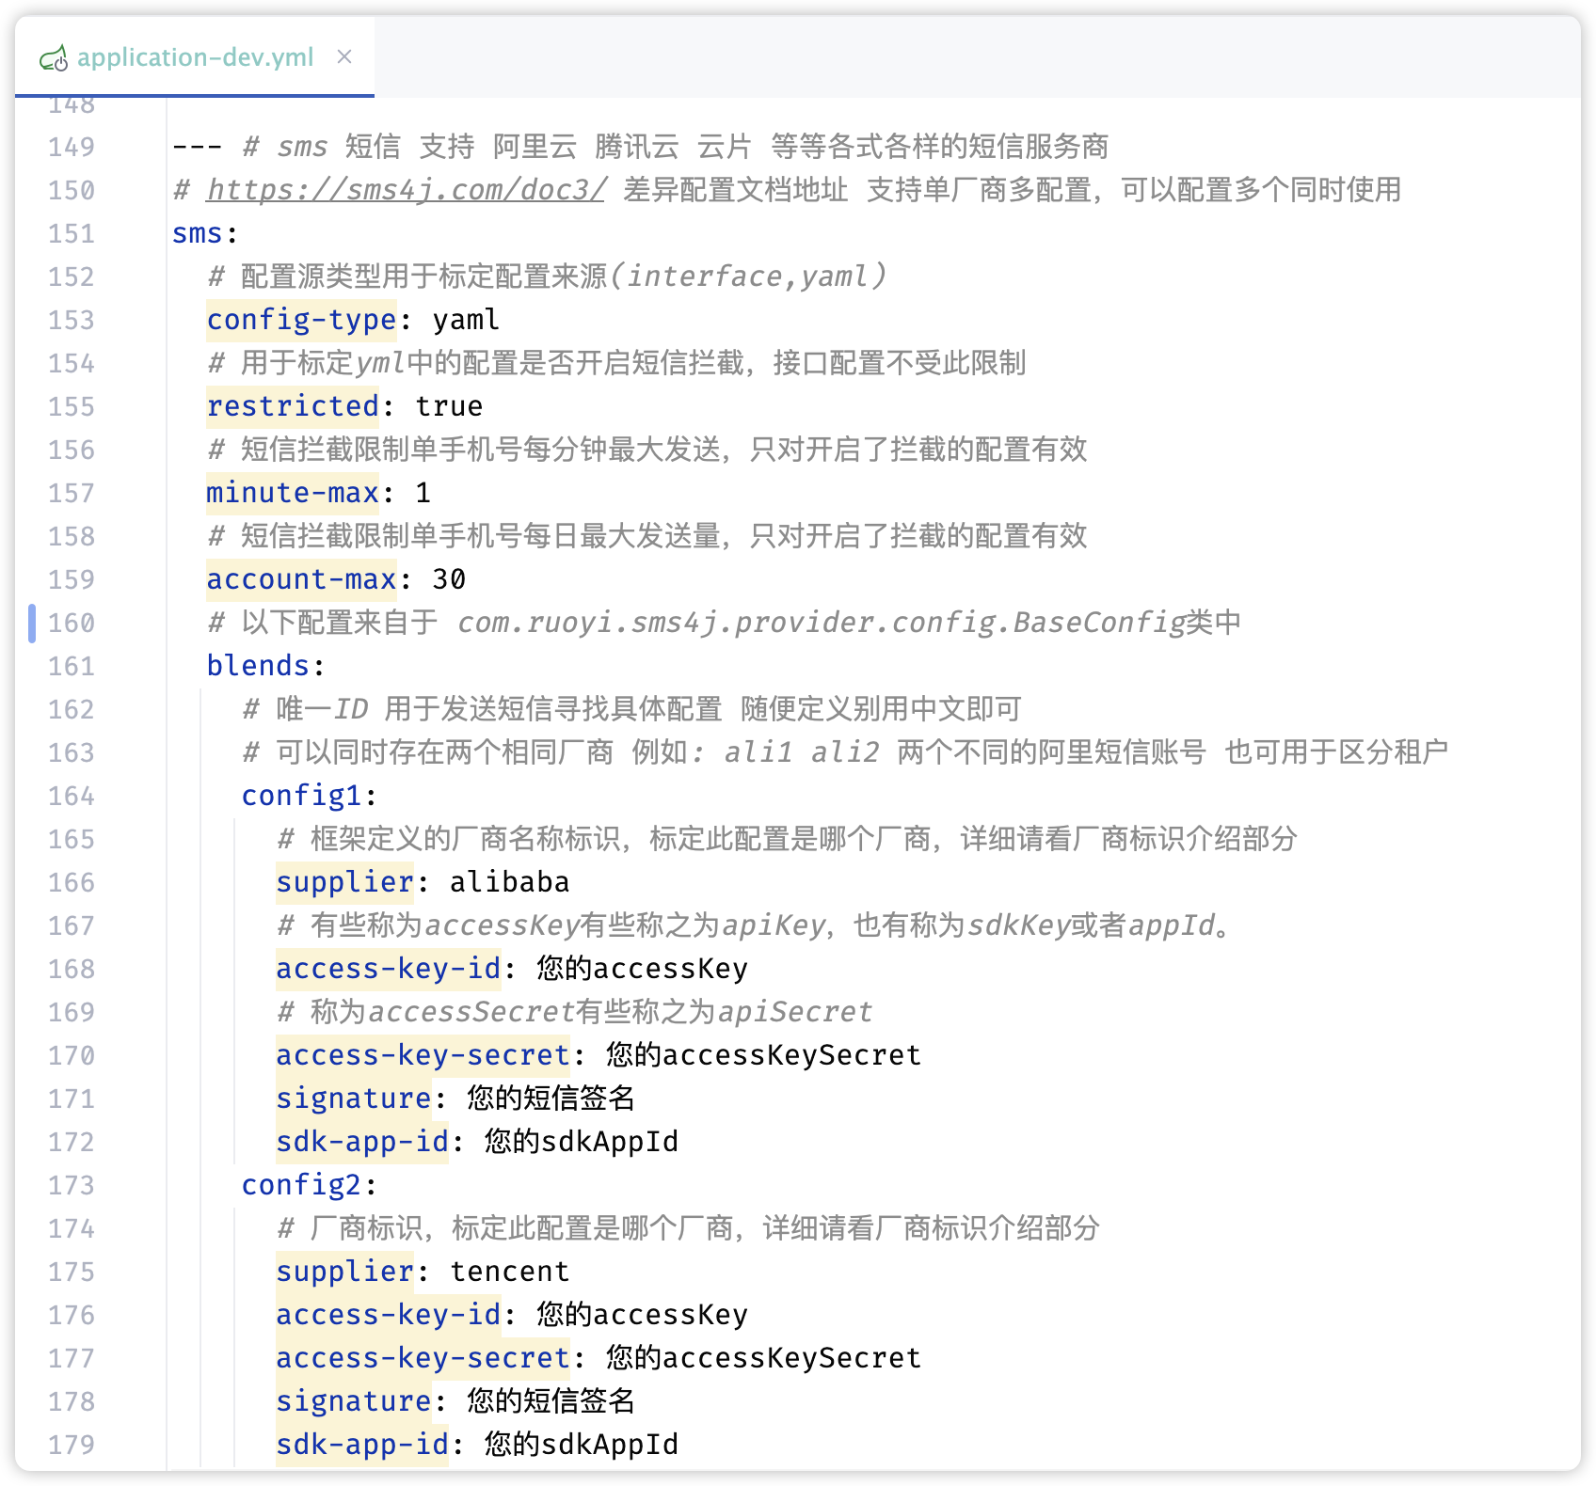This screenshot has width=1596, height=1486.
Task: Click the tencent supplier value
Action: [x=509, y=1272]
